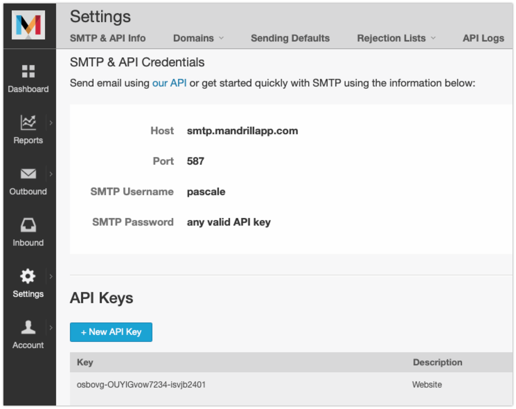Click the Host field label
Viewport: 516px width, 409px height.
click(162, 131)
